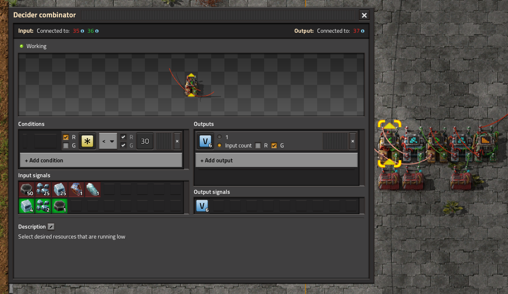Disable the G checkbox for output Input count
The image size is (508, 294).
pyautogui.click(x=274, y=145)
